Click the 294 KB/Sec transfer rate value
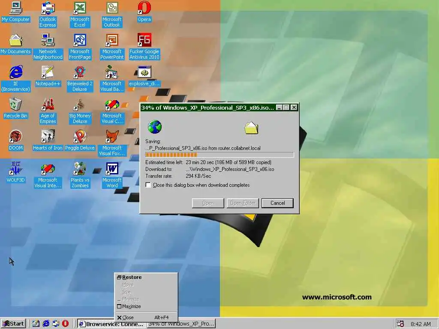439x329 pixels. point(198,176)
